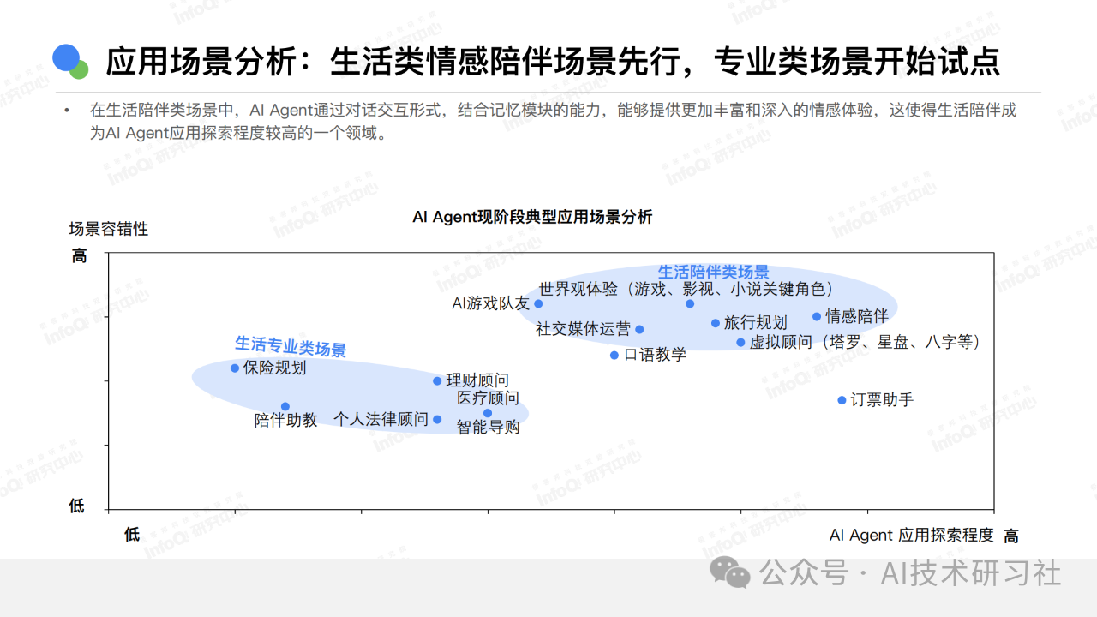Click the 公众号 · AI技术研习社 footer text
The width and height of the screenshot is (1097, 617).
tap(912, 572)
